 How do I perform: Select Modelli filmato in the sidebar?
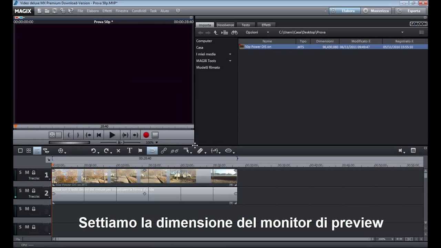[x=208, y=68]
